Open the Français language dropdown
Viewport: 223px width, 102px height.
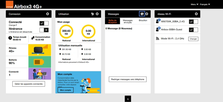[x=205, y=4]
